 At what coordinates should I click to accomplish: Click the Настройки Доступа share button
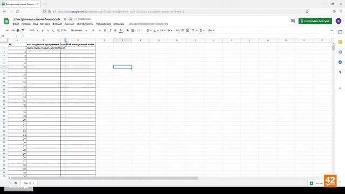pyautogui.click(x=315, y=21)
